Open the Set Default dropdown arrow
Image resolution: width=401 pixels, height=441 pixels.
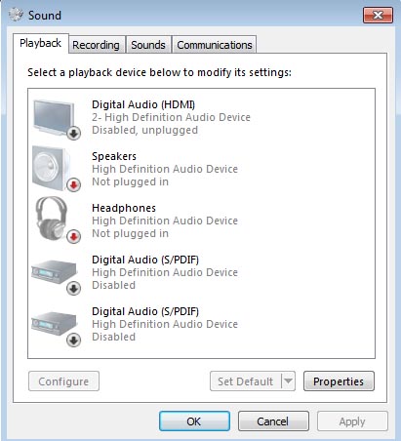288,381
